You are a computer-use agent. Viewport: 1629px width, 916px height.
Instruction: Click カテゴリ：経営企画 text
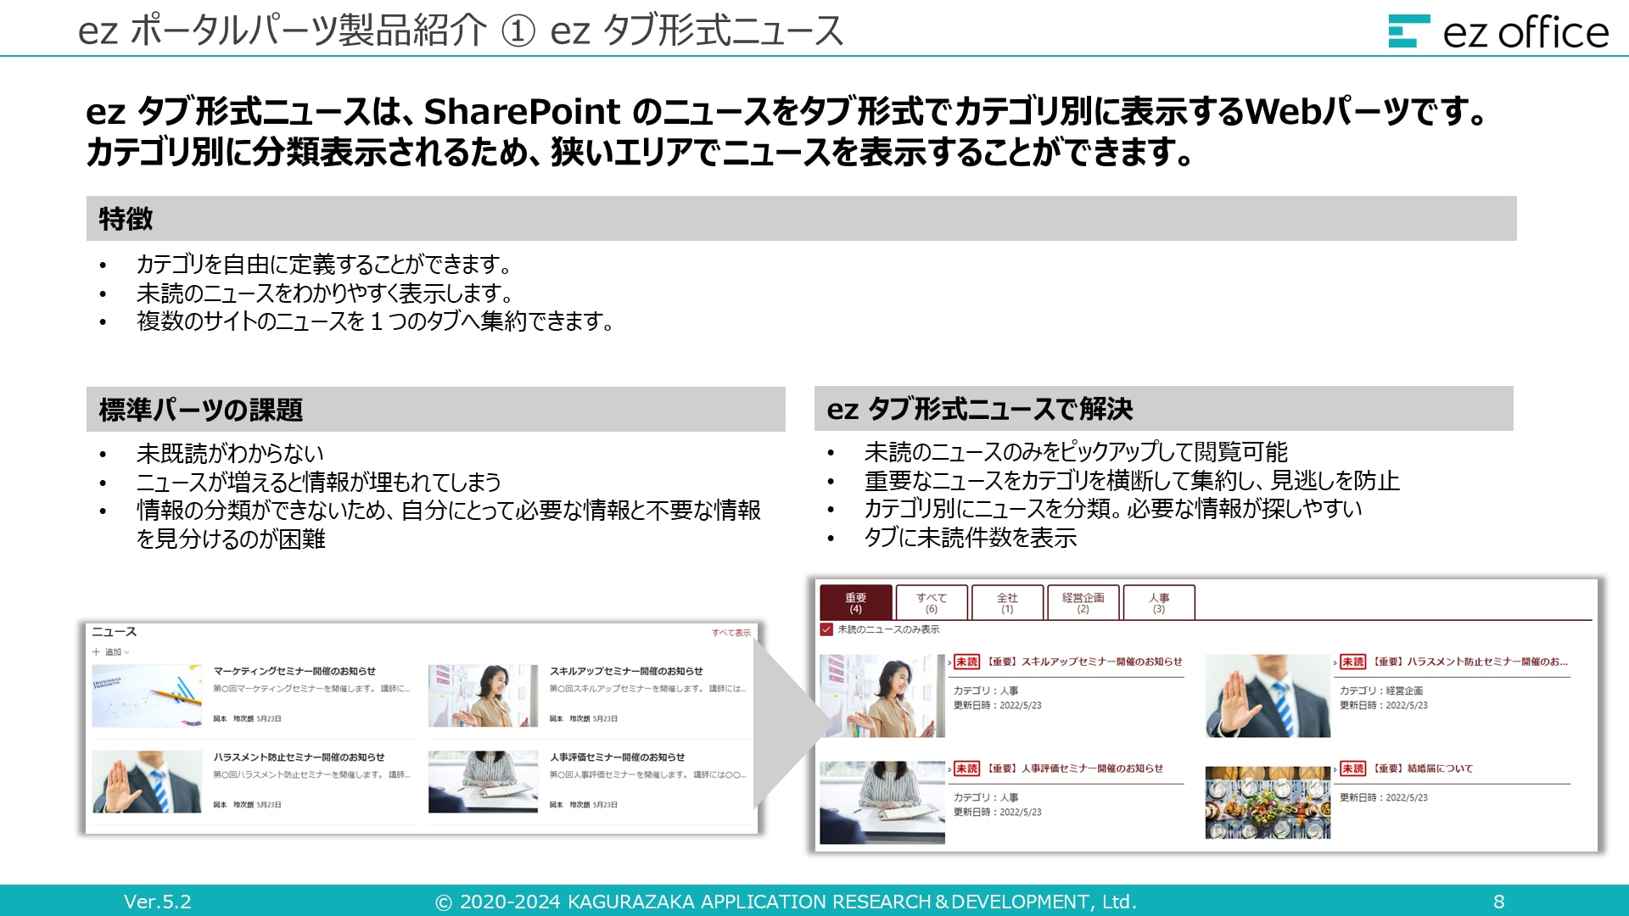1381,691
